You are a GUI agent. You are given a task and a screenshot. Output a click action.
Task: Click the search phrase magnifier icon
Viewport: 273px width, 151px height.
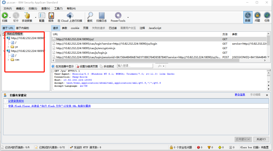click(x=160, y=66)
